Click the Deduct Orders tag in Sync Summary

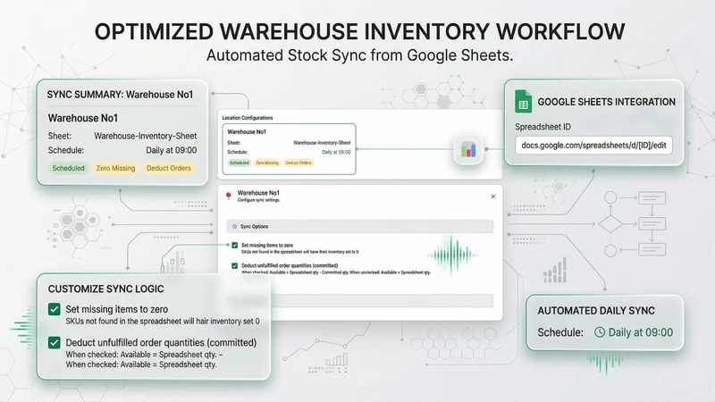(169, 168)
